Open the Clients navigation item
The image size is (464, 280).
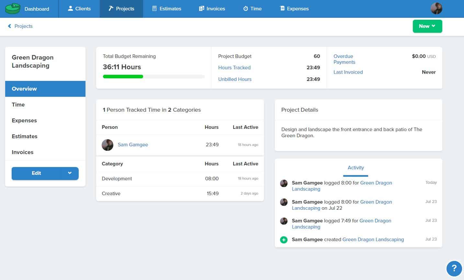(79, 9)
